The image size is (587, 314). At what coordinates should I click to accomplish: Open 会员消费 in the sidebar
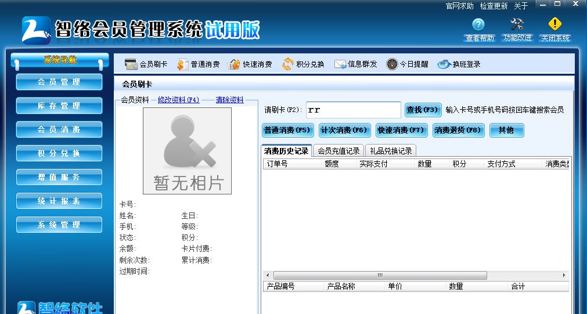click(59, 129)
